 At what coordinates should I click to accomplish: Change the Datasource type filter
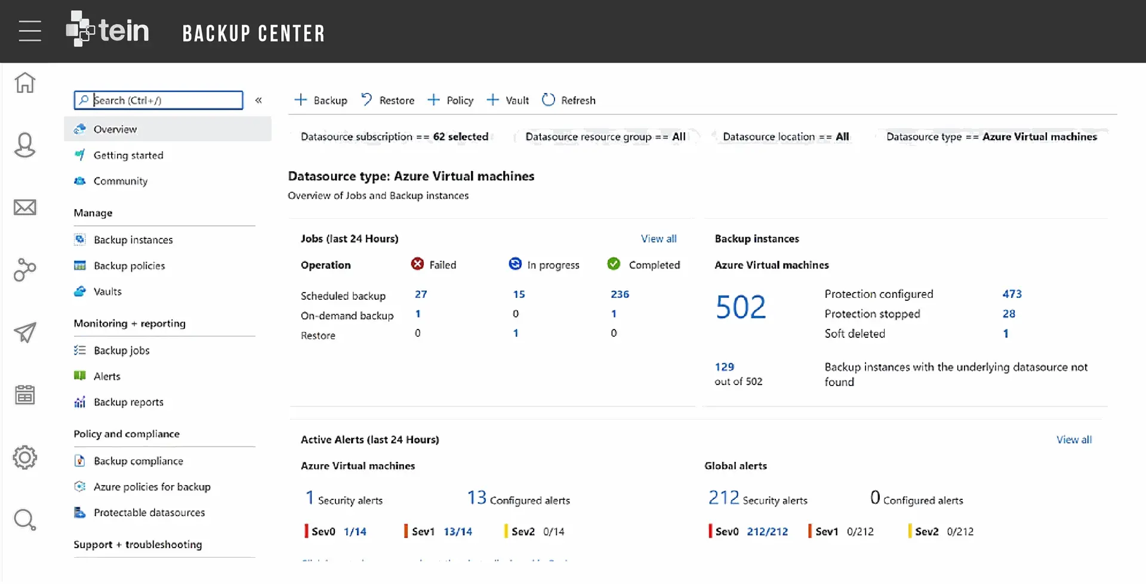point(991,137)
